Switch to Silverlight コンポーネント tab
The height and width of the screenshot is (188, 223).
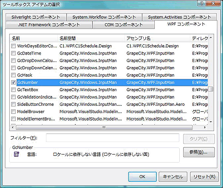click(x=36, y=17)
